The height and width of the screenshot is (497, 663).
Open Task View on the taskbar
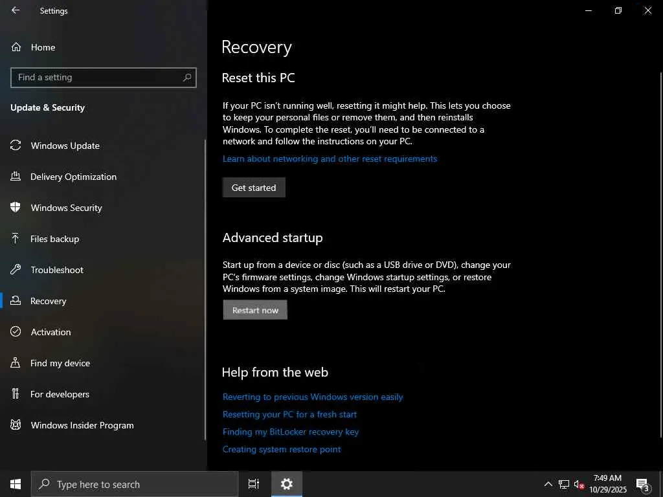(x=254, y=484)
